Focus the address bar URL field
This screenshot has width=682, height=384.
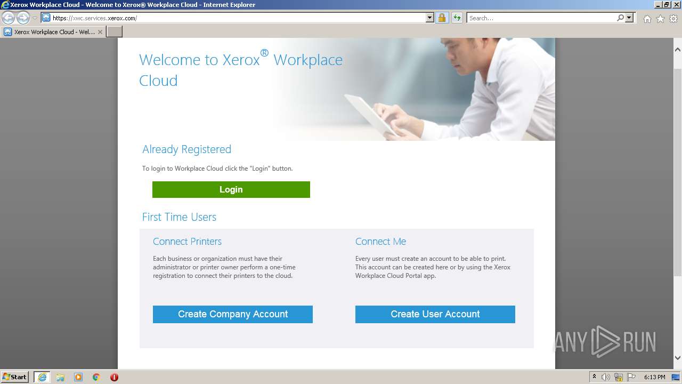238,18
